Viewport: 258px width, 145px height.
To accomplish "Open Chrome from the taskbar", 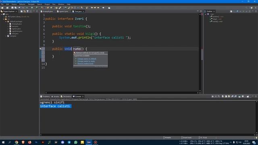I will 17,142.
